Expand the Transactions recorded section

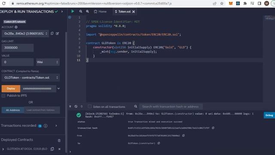pyautogui.click(x=56, y=126)
